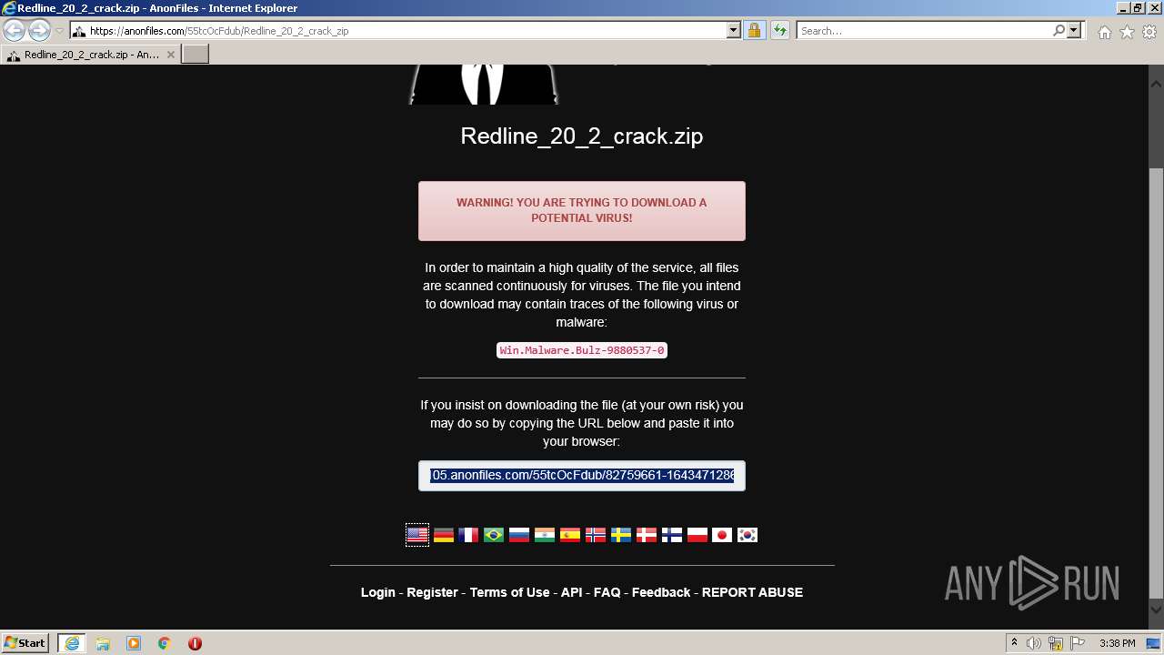
Task: Click the magnifier search icon
Action: click(1059, 31)
